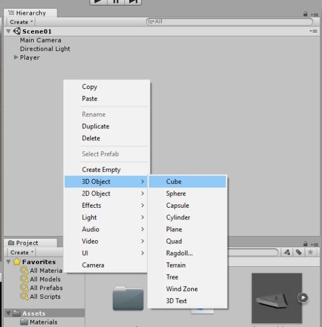The width and height of the screenshot is (322, 327).
Task: Open the Project panel options menu
Action: (314, 244)
